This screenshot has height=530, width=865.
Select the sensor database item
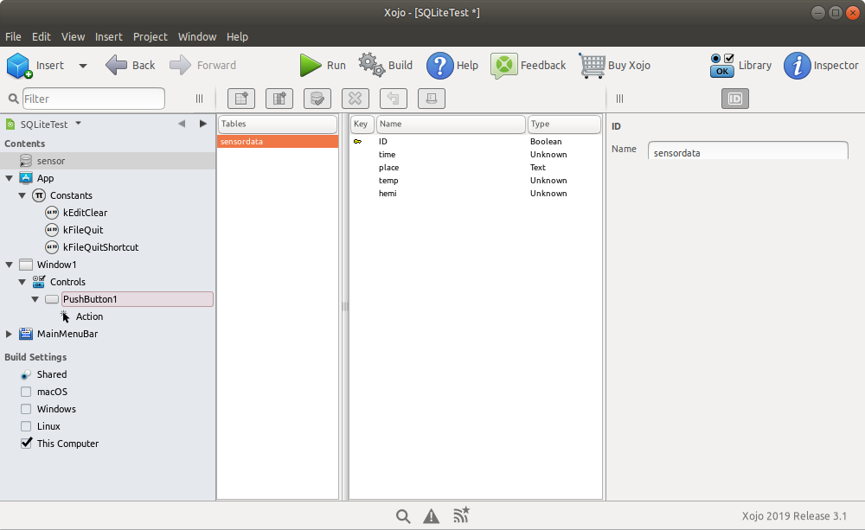coord(107,161)
